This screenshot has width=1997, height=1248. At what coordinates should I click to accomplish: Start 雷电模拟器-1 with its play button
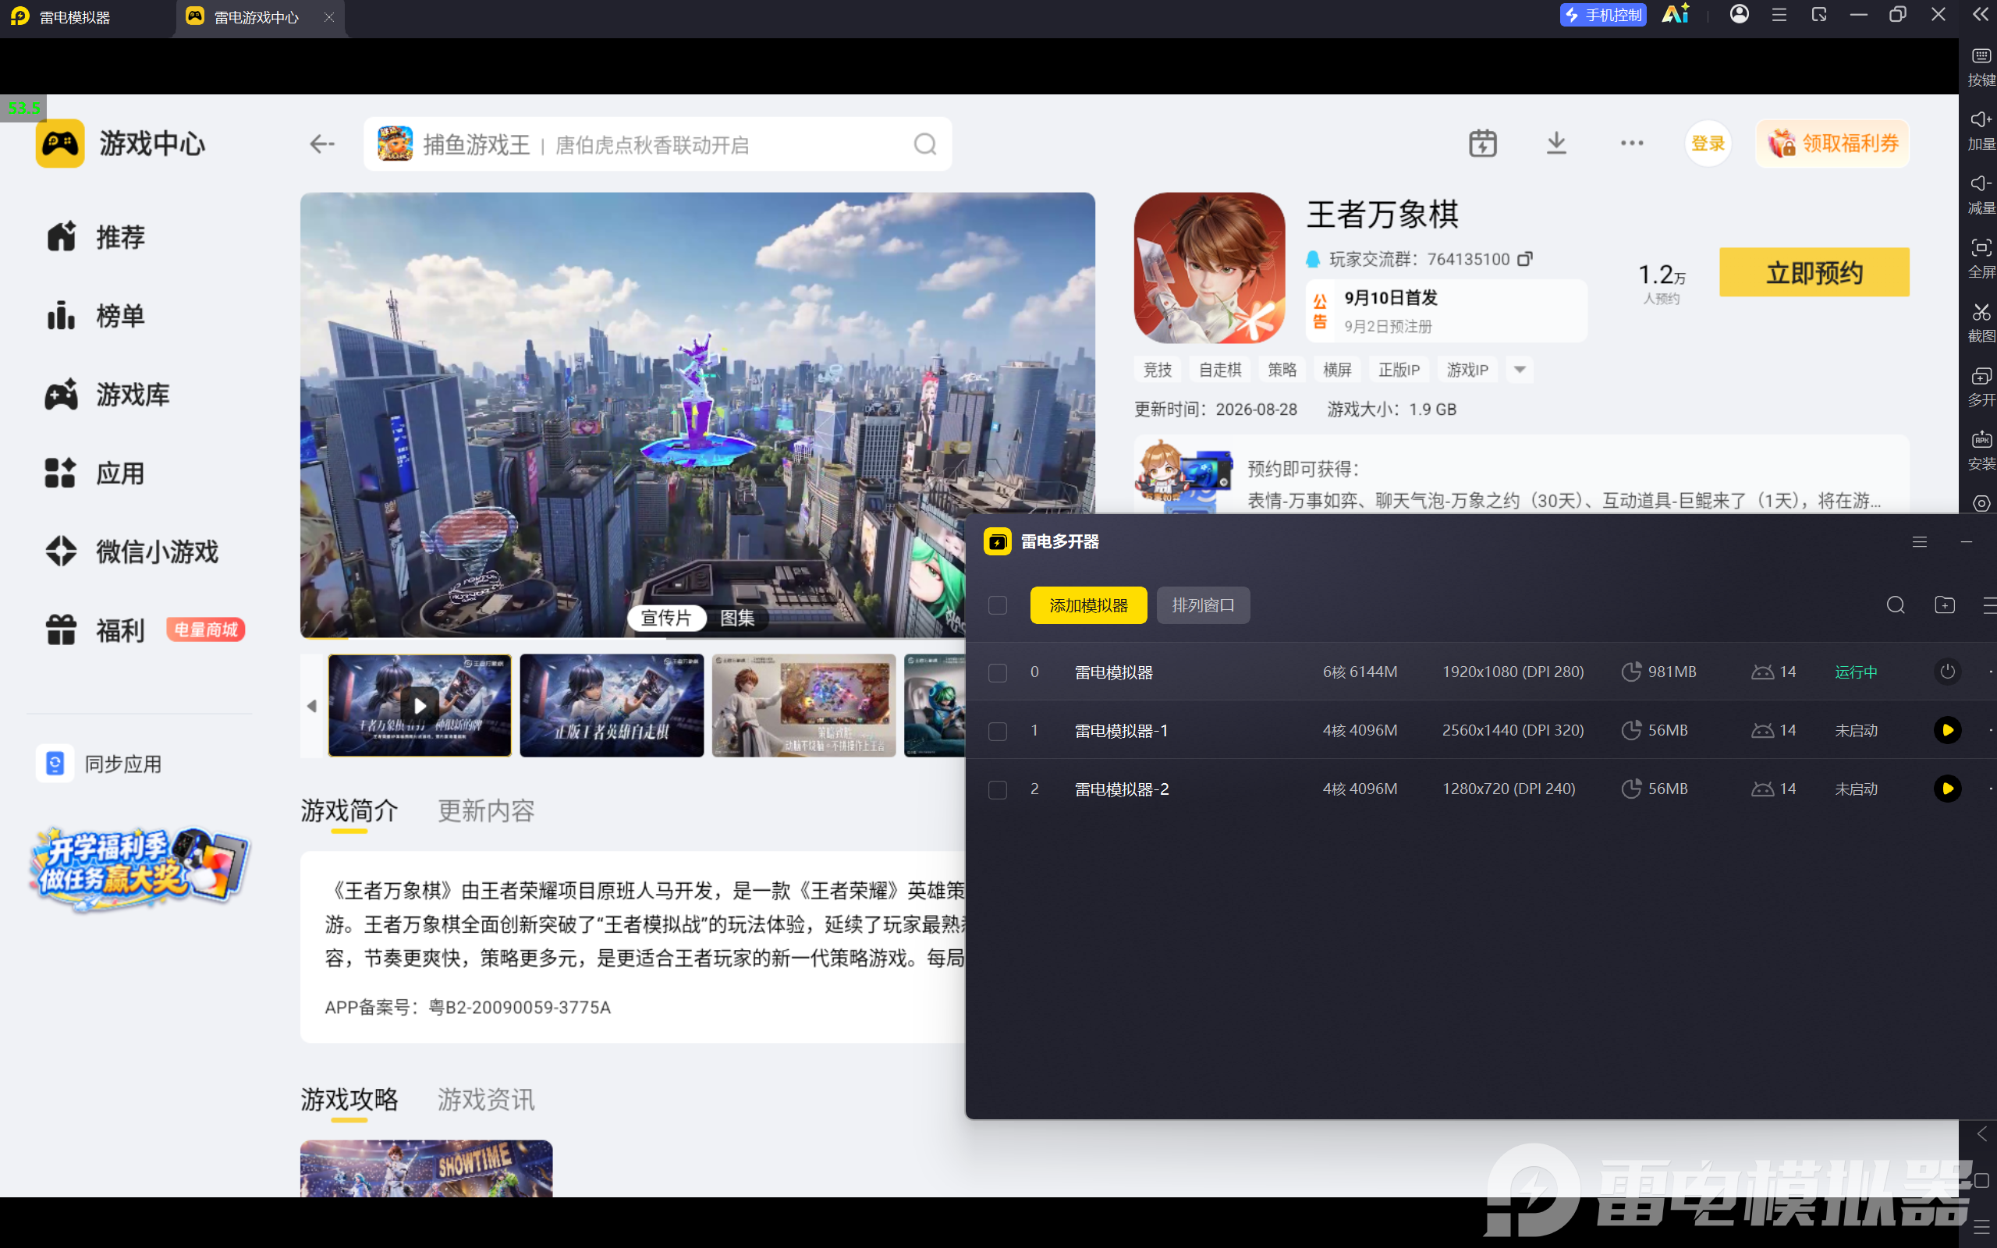tap(1948, 731)
